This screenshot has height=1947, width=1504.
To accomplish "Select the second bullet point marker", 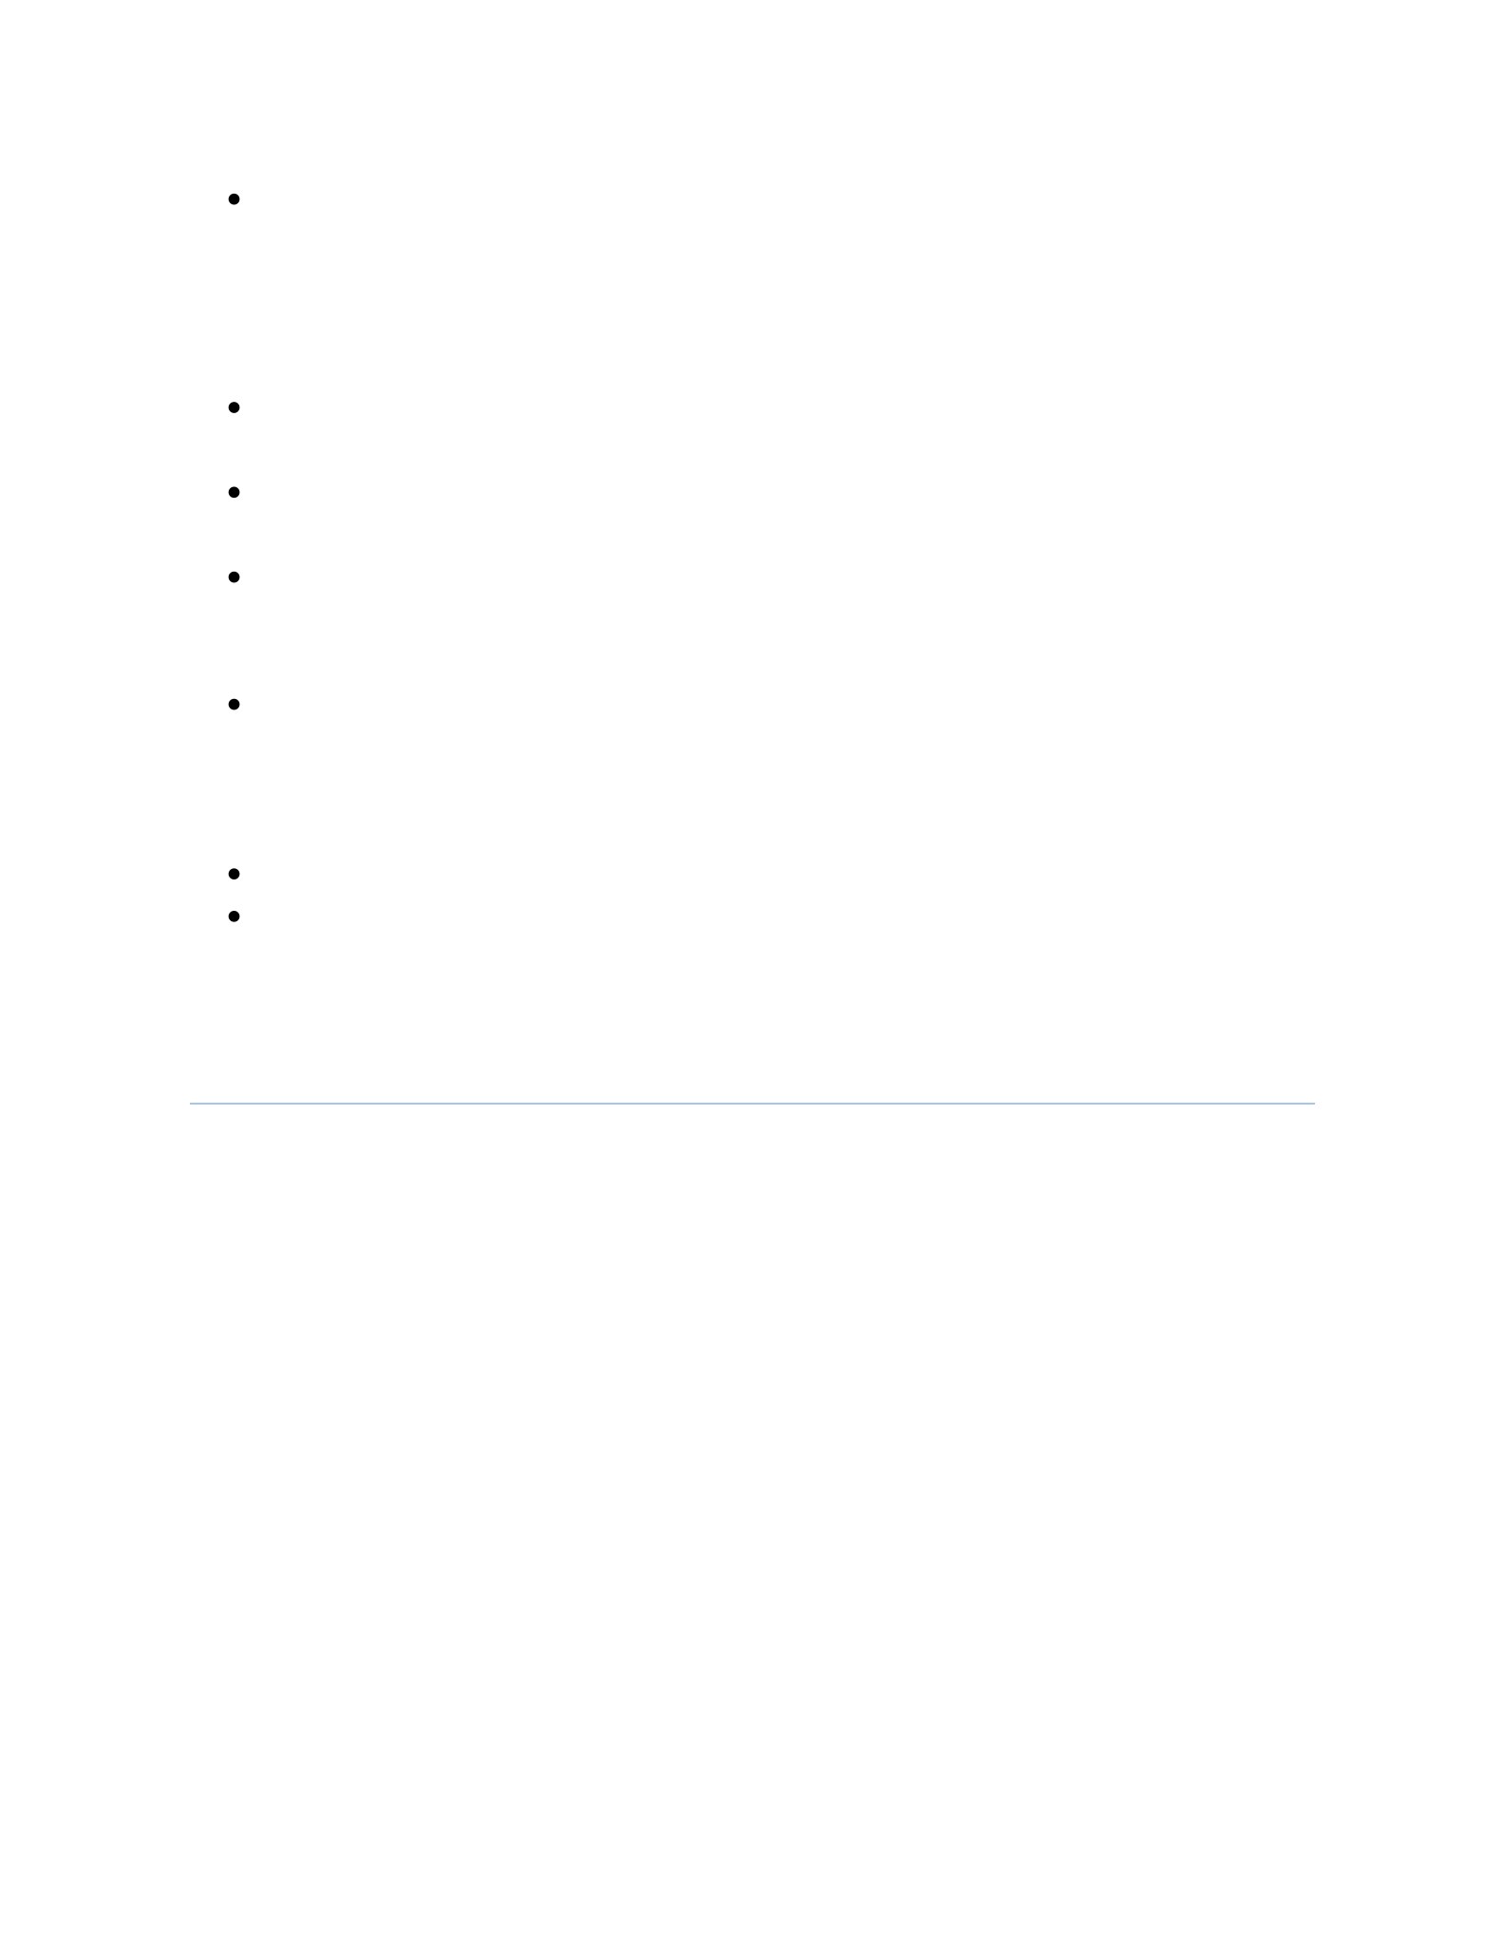I will coord(234,407).
